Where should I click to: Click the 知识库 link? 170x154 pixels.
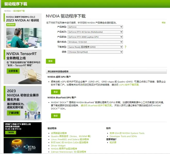point(113,142)
